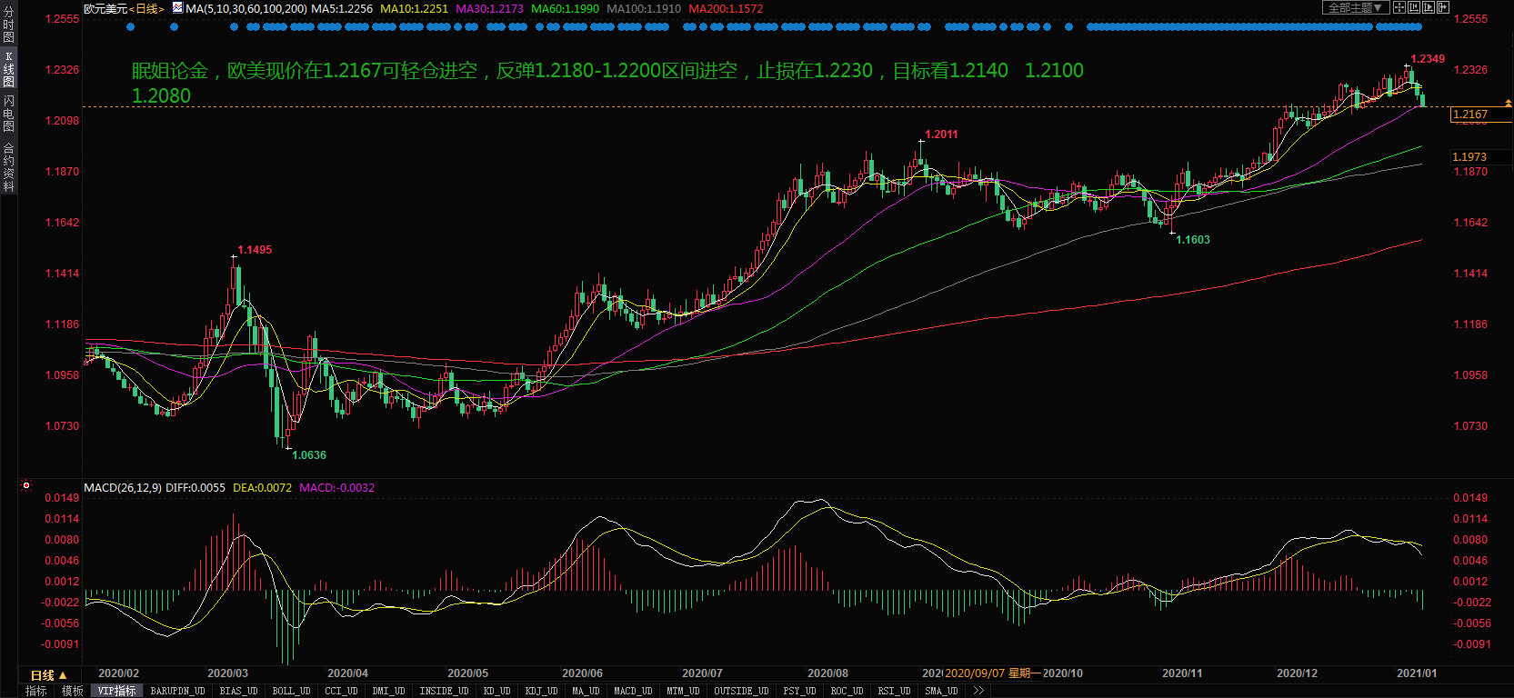Click the crosshair cursor icon at top right
The image size is (1514, 698).
[1399, 7]
